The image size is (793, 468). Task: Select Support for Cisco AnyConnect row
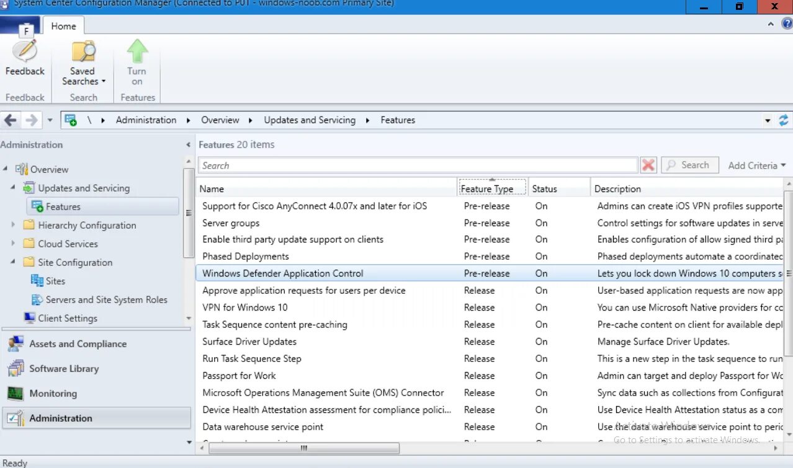pos(490,206)
